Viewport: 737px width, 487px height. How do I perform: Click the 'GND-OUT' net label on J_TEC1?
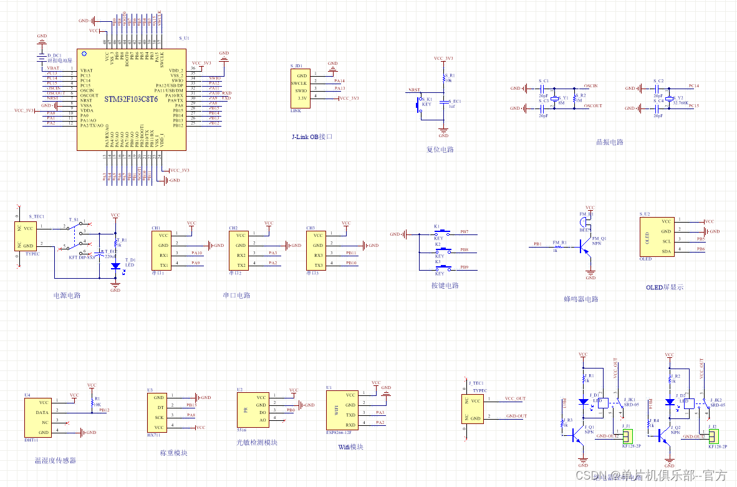click(516, 416)
